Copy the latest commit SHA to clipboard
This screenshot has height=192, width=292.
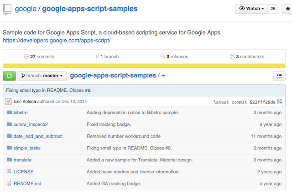[280, 102]
